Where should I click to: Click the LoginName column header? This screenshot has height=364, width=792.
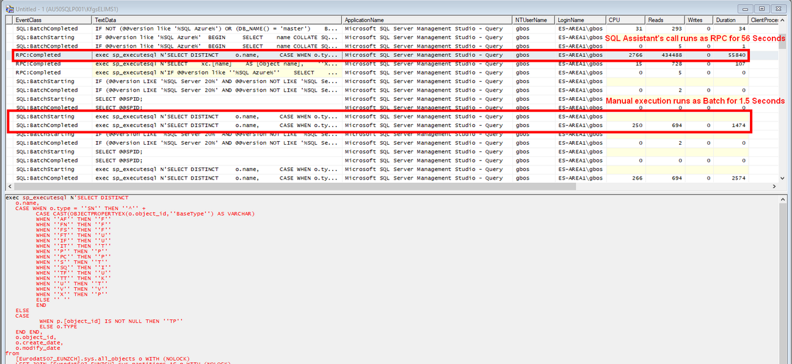click(581, 20)
